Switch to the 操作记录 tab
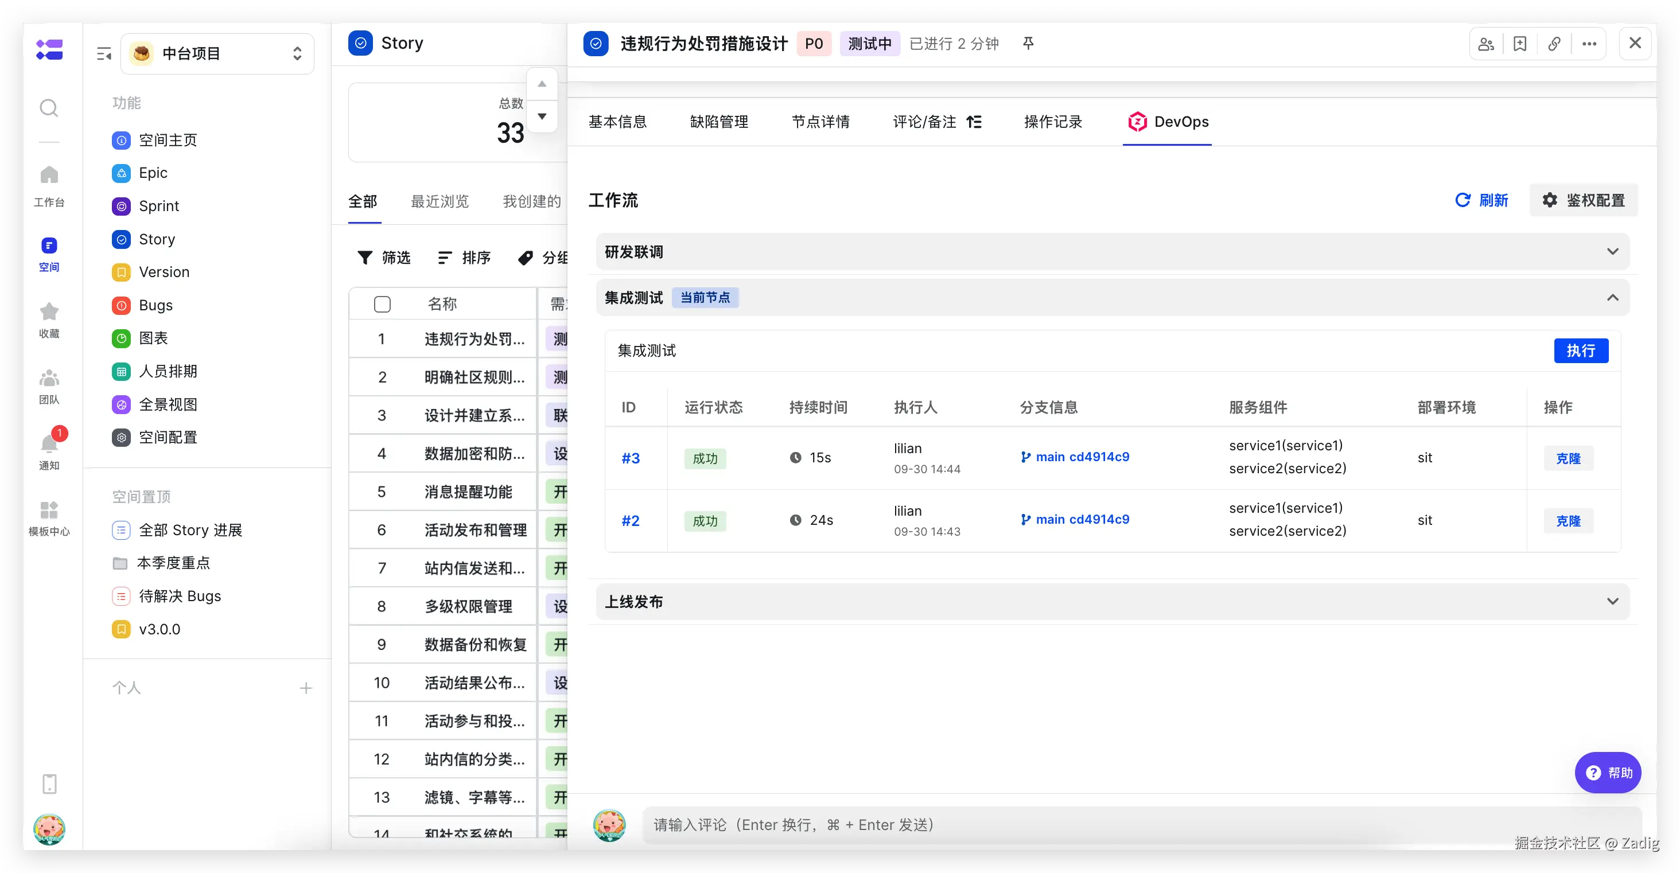Image resolution: width=1680 pixels, height=873 pixels. (1053, 122)
